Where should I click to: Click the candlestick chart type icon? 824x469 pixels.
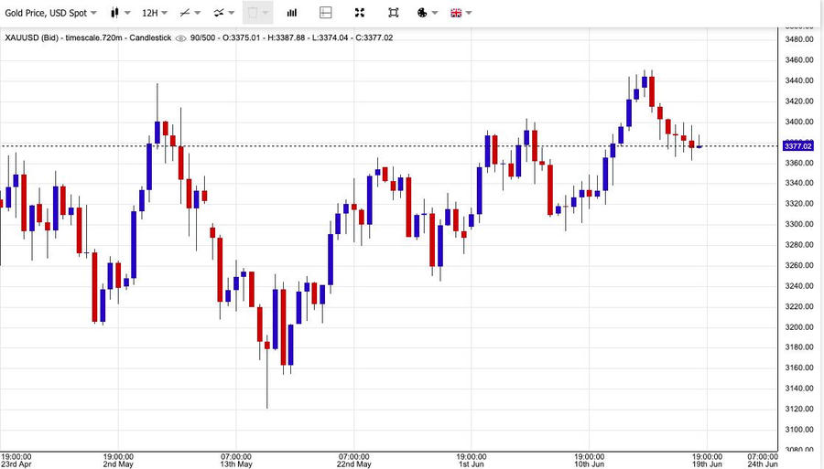point(114,13)
